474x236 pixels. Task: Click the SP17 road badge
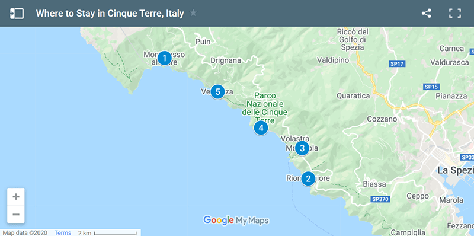(x=397, y=64)
